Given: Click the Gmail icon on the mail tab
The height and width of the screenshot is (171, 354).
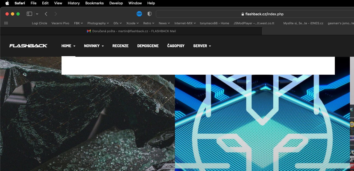Looking at the screenshot, I should pyautogui.click(x=89, y=31).
